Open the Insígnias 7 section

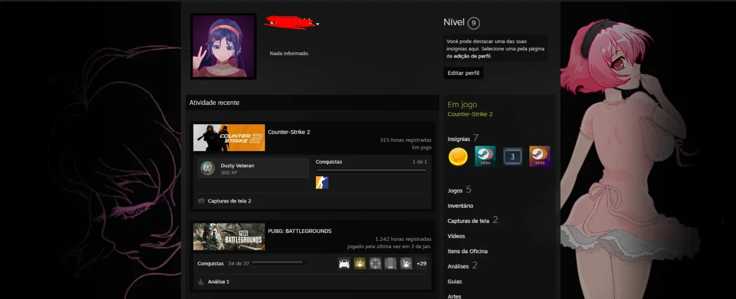tap(463, 138)
